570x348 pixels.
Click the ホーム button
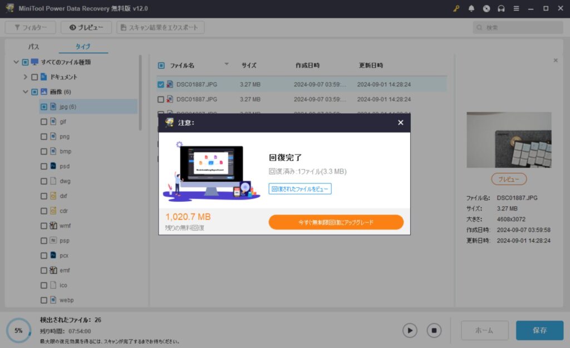point(485,330)
